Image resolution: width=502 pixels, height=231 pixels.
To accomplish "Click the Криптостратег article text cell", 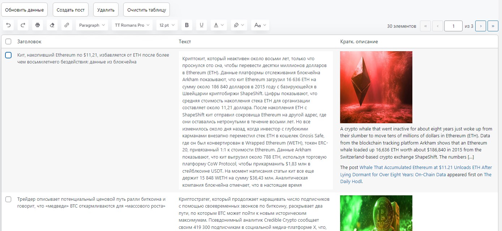I will pyautogui.click(x=254, y=213).
